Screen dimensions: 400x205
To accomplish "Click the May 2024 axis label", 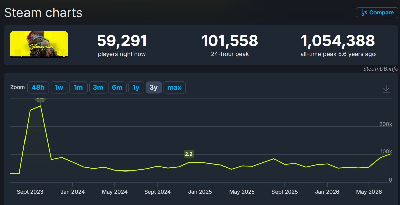I will [x=114, y=192].
